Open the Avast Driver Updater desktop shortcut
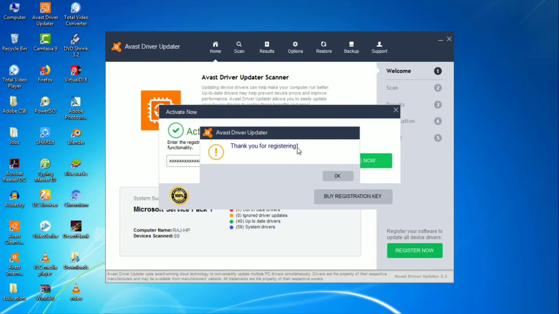This screenshot has width=559, height=314. click(45, 14)
